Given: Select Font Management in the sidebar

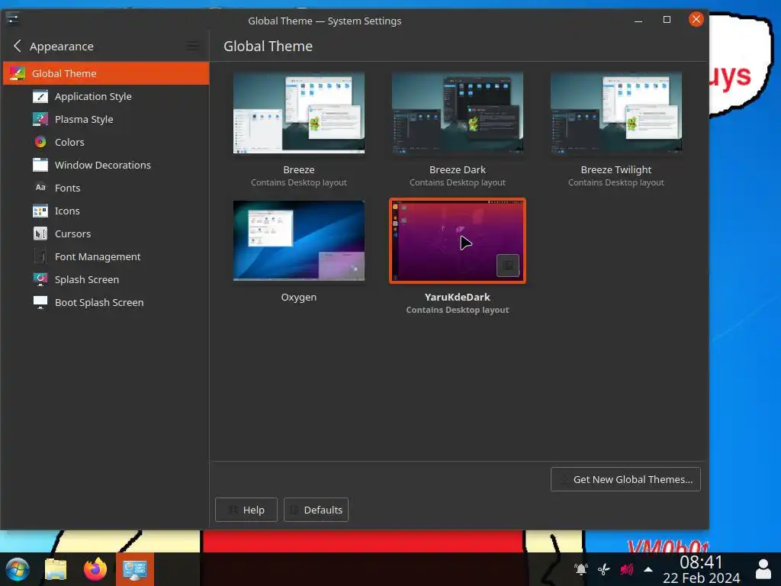Looking at the screenshot, I should [x=106, y=256].
